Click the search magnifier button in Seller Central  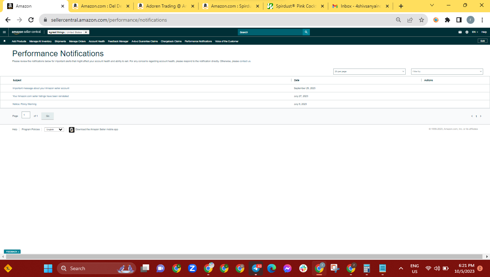pyautogui.click(x=306, y=32)
